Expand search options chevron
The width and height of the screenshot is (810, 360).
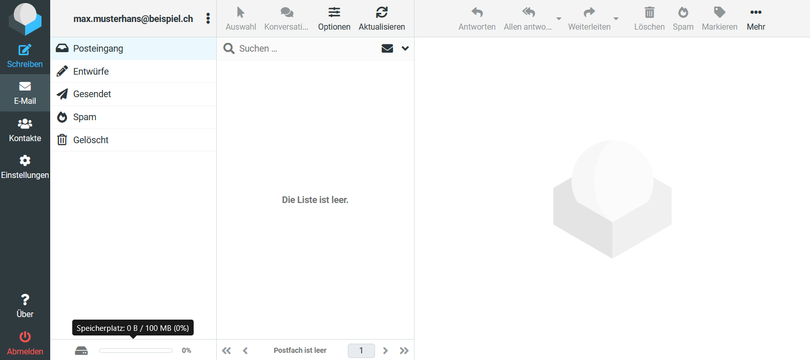pos(405,49)
